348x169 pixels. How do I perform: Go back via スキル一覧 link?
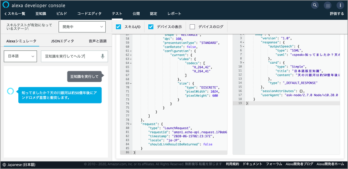(x=15, y=14)
